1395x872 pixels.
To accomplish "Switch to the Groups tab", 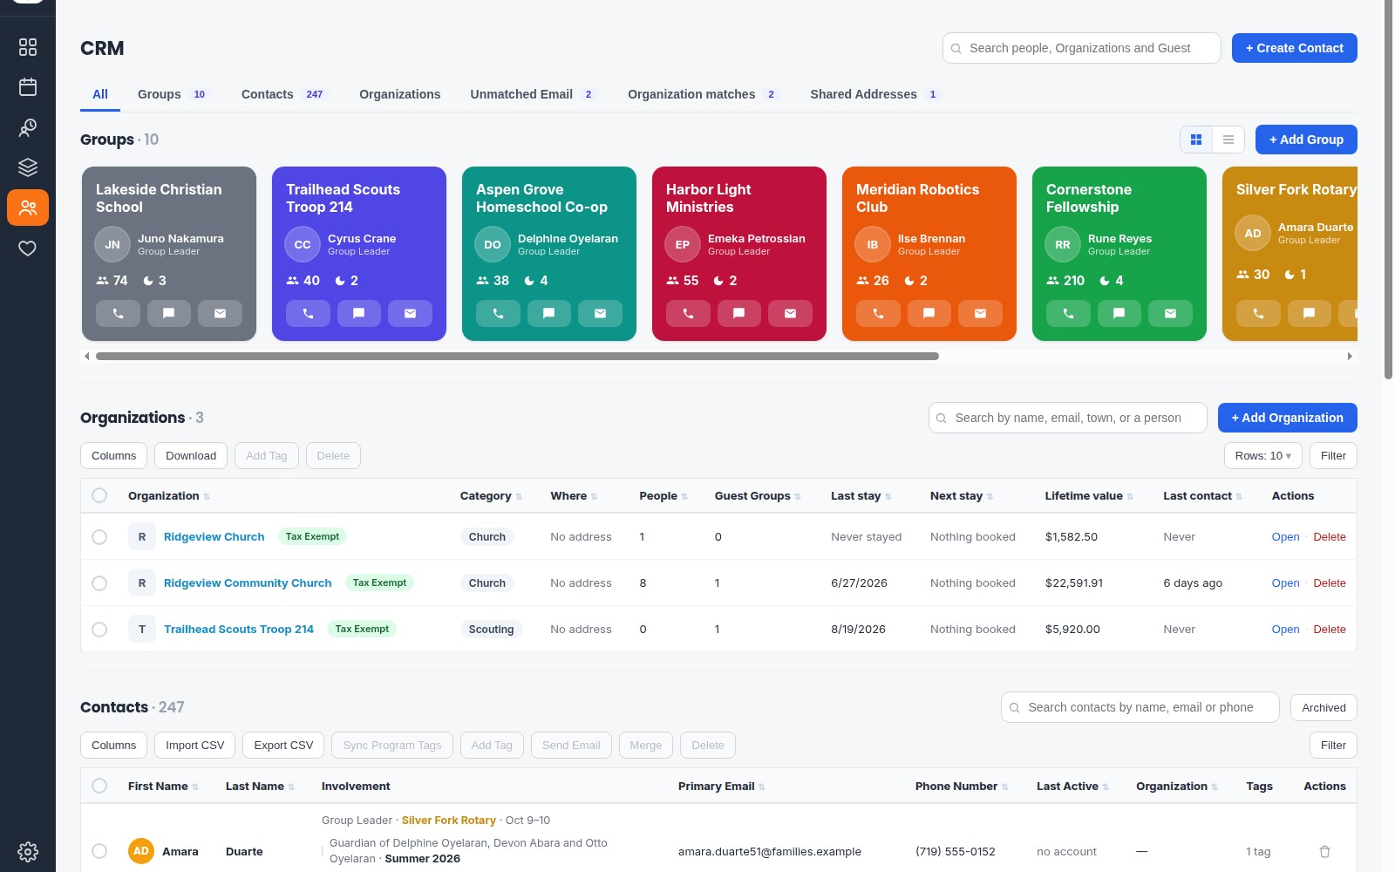I will [174, 94].
